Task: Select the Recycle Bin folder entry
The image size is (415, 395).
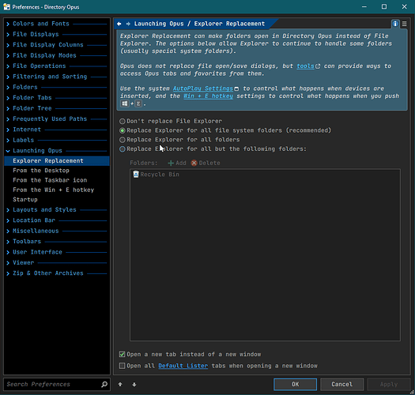Action: pyautogui.click(x=157, y=175)
